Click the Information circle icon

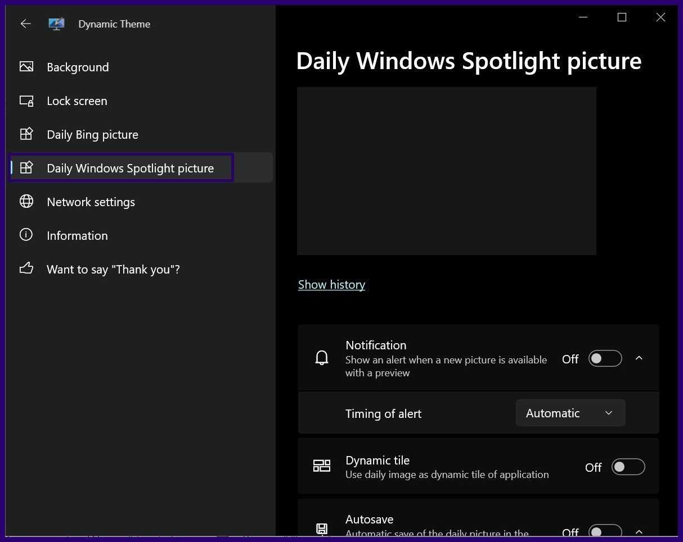pyautogui.click(x=26, y=235)
